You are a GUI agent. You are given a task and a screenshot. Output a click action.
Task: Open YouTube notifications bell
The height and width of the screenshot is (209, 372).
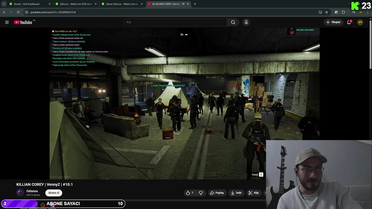[349, 22]
